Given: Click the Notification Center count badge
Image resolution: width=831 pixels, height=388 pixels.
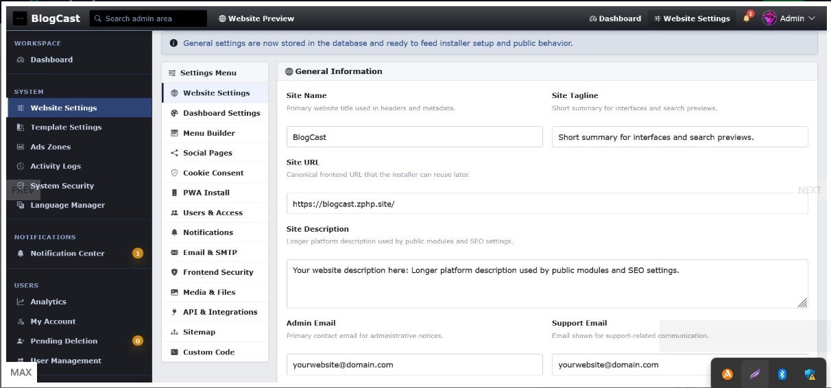Looking at the screenshot, I should (x=138, y=254).
